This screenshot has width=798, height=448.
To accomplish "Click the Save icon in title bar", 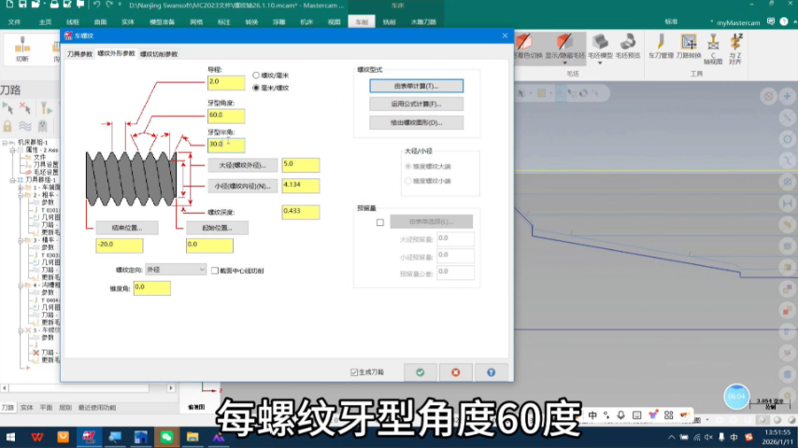I will point(22,5).
